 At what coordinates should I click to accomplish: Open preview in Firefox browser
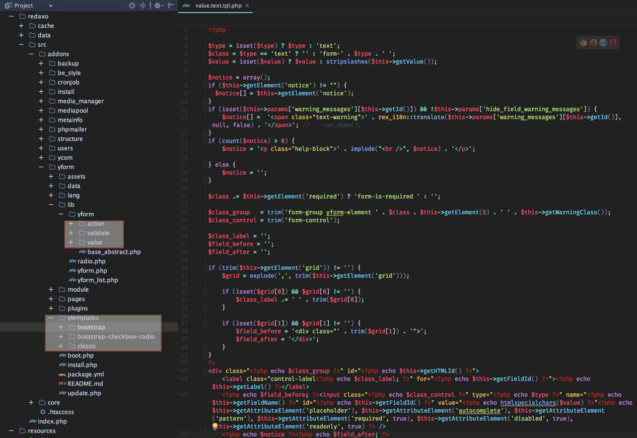pyautogui.click(x=593, y=43)
